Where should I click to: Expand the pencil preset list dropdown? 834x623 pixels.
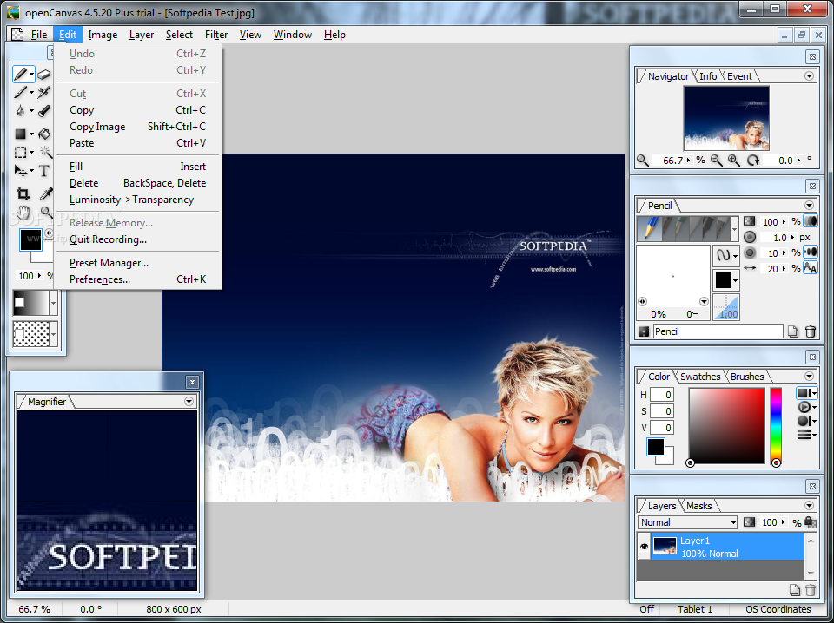734,229
